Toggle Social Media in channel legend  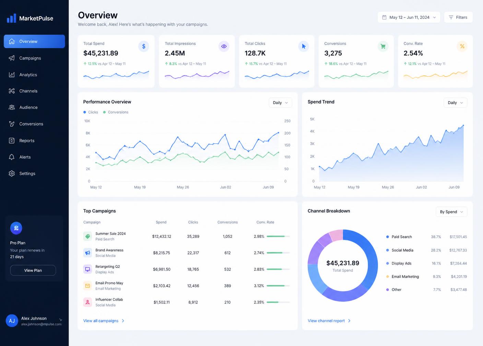pyautogui.click(x=400, y=250)
